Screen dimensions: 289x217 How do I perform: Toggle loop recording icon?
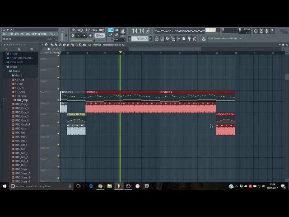point(102,30)
